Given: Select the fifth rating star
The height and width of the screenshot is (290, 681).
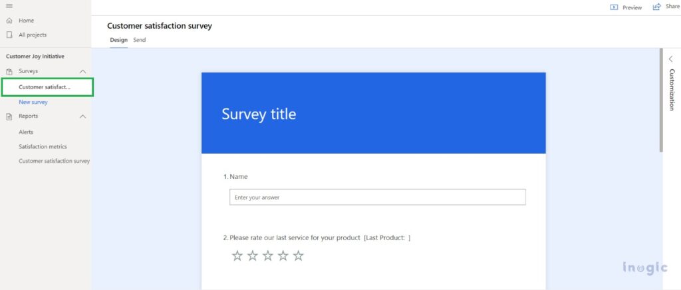Looking at the screenshot, I should [298, 255].
